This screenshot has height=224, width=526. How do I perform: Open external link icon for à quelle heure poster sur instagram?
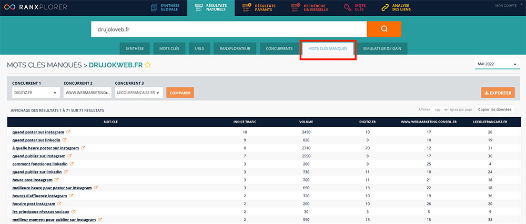(x=83, y=148)
